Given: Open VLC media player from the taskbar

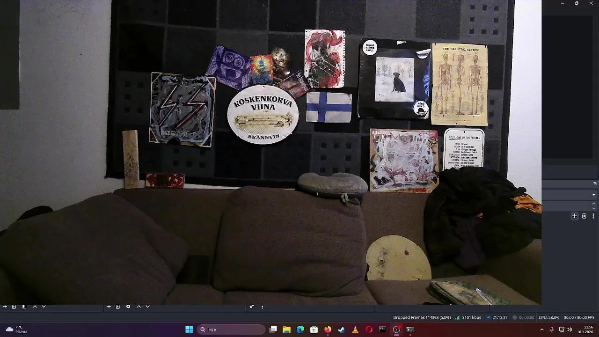Looking at the screenshot, I should pyautogui.click(x=355, y=330).
